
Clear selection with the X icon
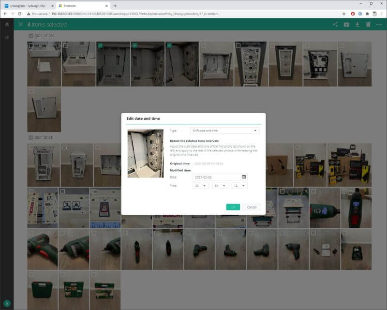coord(20,24)
